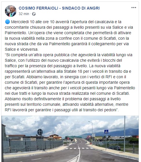Screen dimensions: 141x162
Task: Open the three-dot post options menu
Action: (x=134, y=8)
